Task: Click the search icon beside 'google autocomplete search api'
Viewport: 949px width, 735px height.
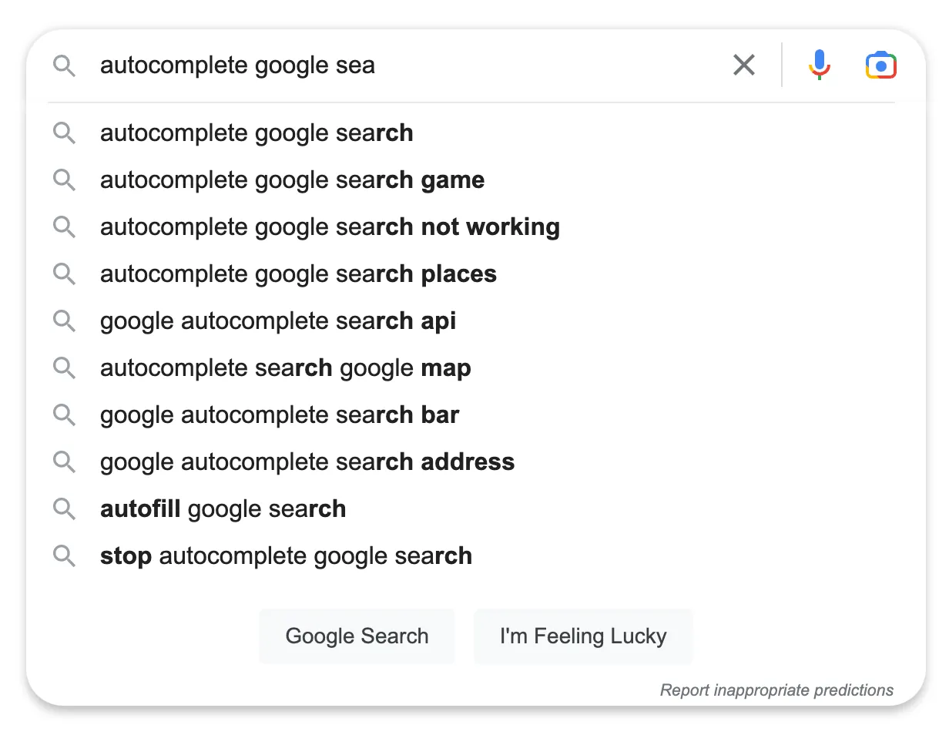Action: point(65,321)
